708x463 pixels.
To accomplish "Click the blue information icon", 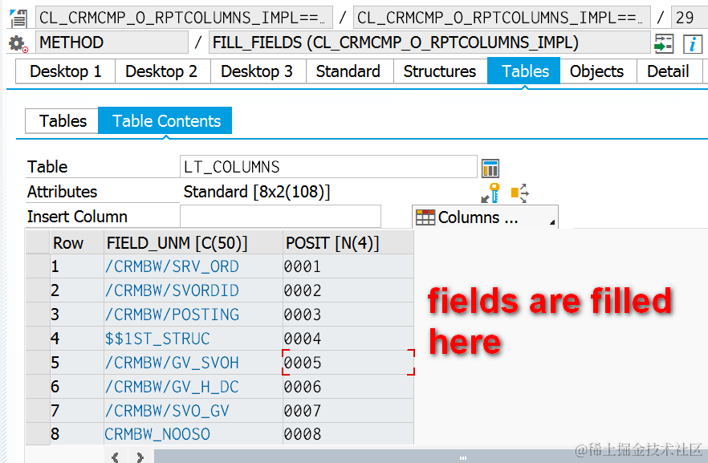I will point(692,44).
